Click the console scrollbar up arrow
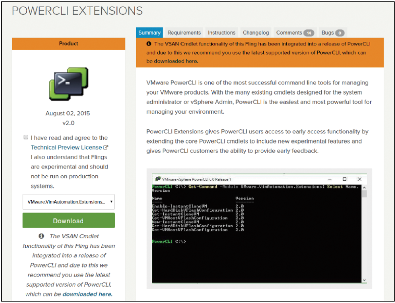Viewport: 395px width, 303px height. [364, 188]
